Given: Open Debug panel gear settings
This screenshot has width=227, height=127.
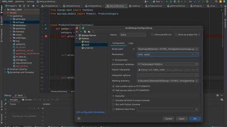Looking at the screenshot, I should tap(217, 95).
